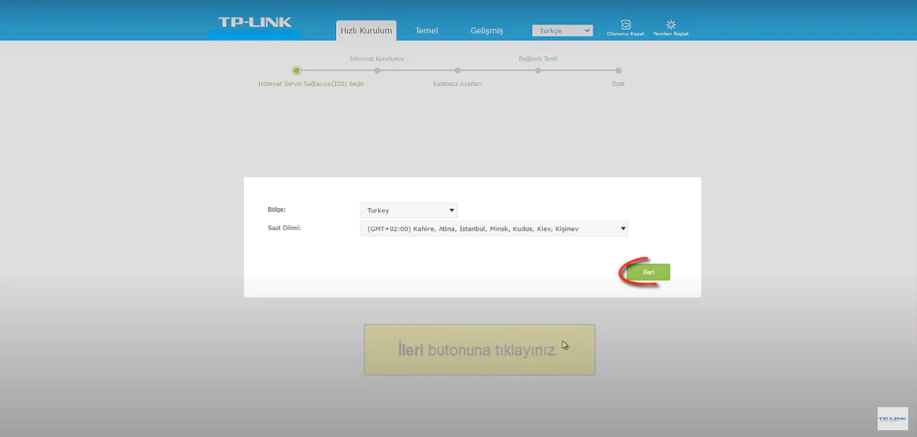Open the Türkçe language dropdown
Screen dimensions: 917x437
pos(563,30)
